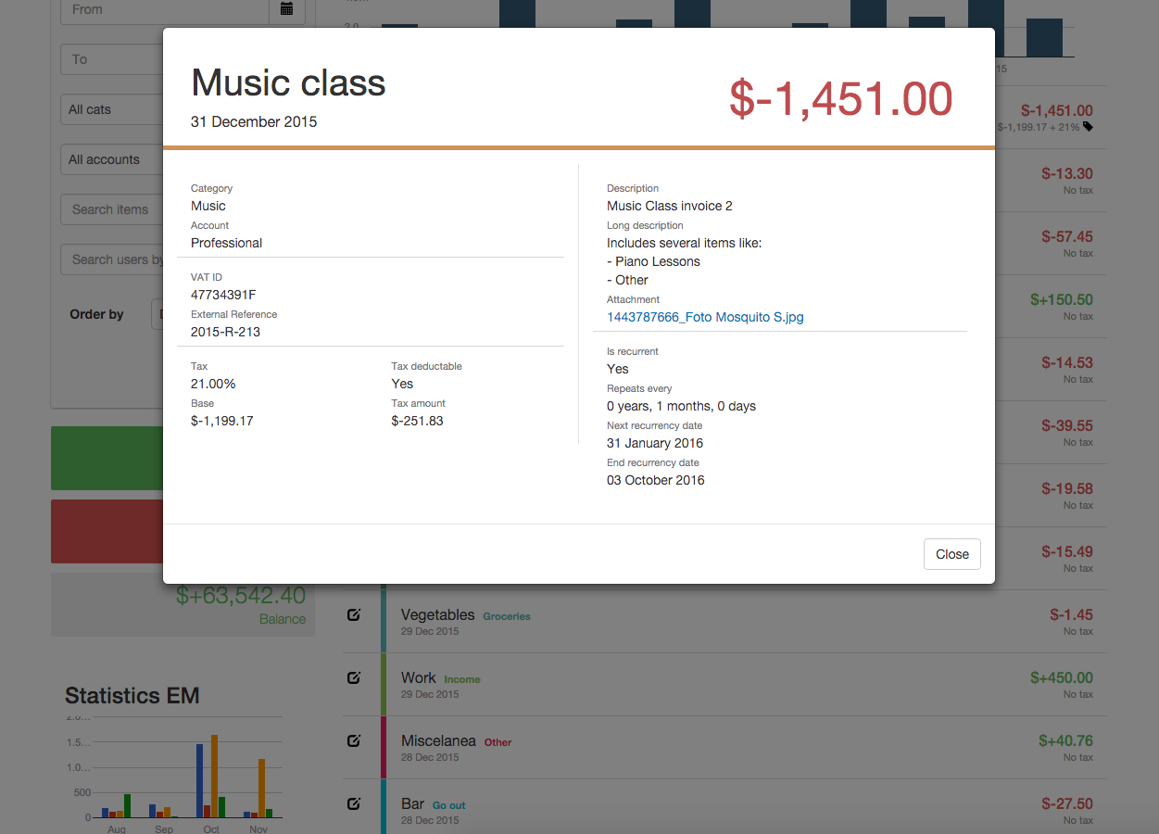The height and width of the screenshot is (834, 1159).
Task: Click the $-1,451.00 total in dialog header
Action: [x=840, y=99]
